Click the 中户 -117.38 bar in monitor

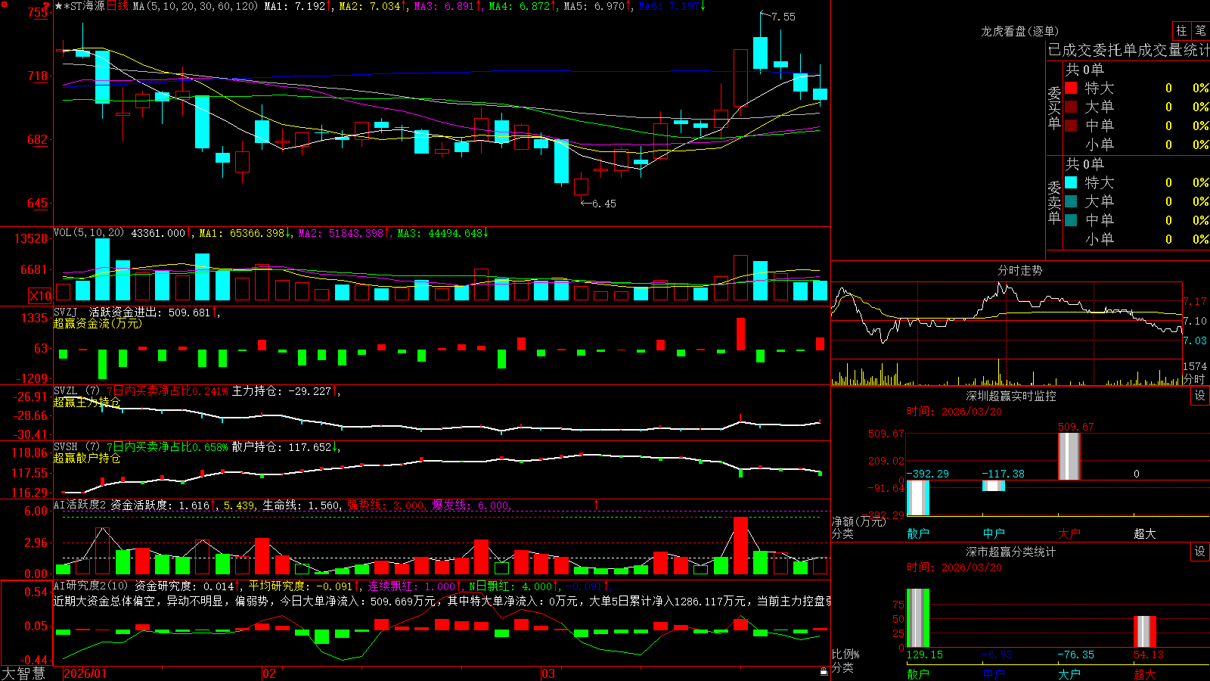pos(993,486)
